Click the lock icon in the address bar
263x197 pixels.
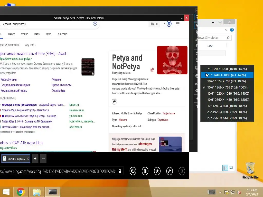tap(120, 171)
